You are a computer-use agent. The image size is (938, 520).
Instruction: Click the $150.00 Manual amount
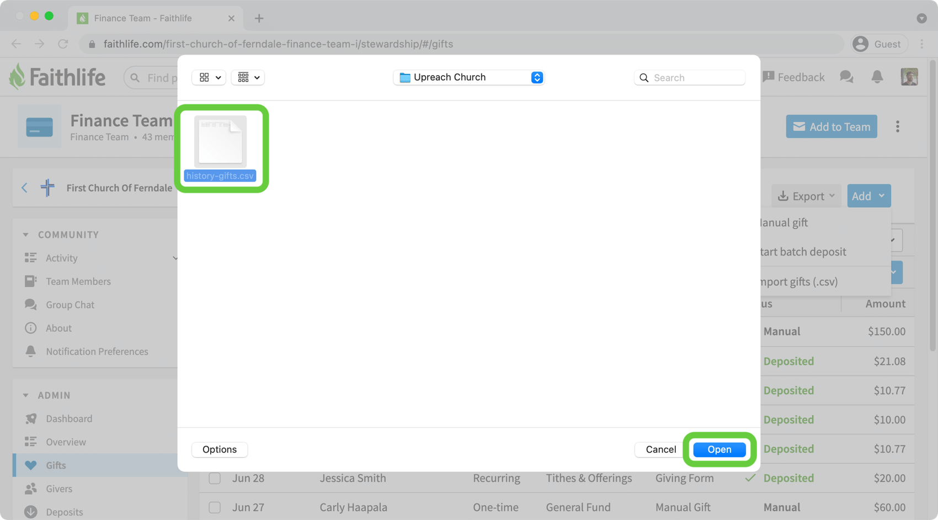887,332
